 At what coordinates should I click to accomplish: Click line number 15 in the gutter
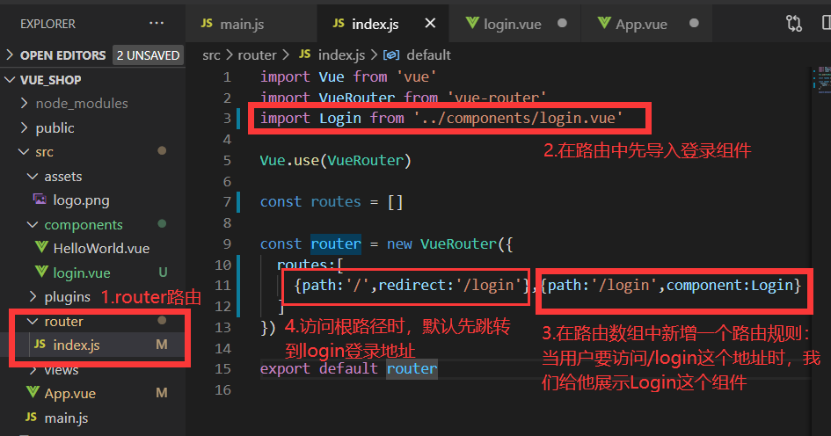tap(223, 368)
